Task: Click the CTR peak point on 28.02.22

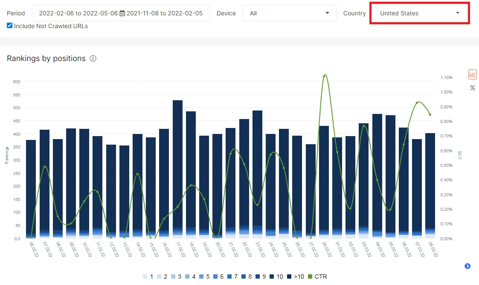Action: 325,76
